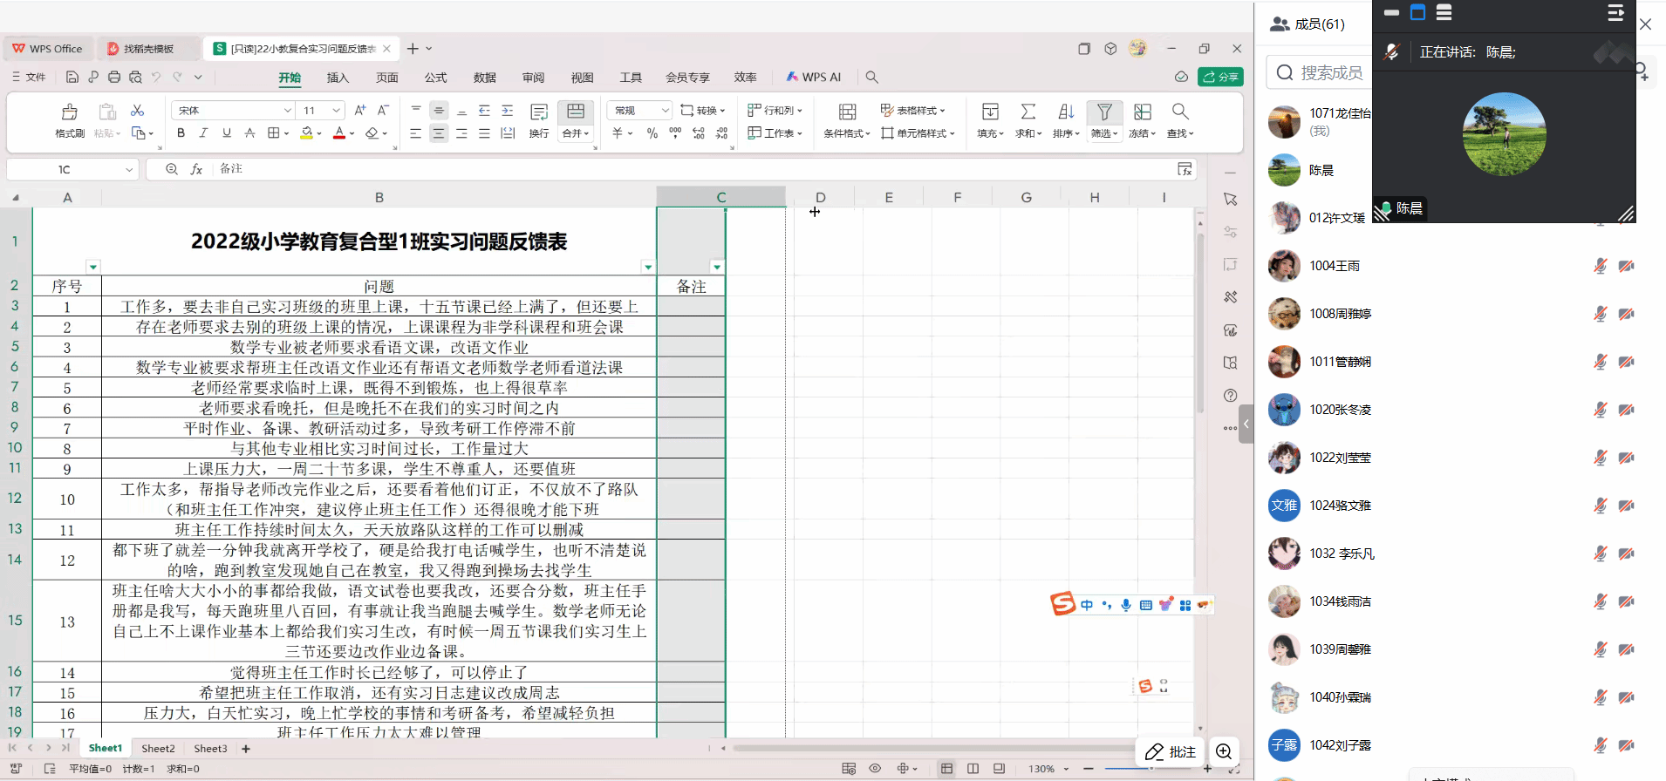Toggle Bold formatting

click(181, 133)
